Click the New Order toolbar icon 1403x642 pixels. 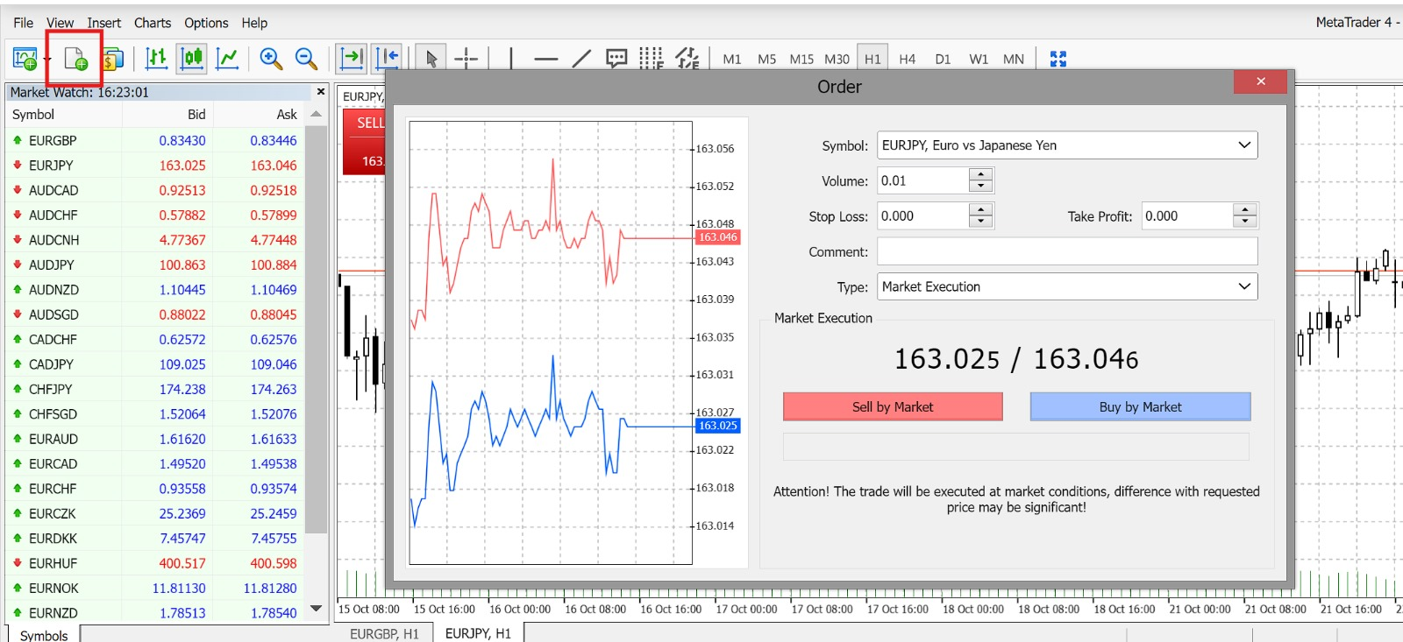point(75,59)
